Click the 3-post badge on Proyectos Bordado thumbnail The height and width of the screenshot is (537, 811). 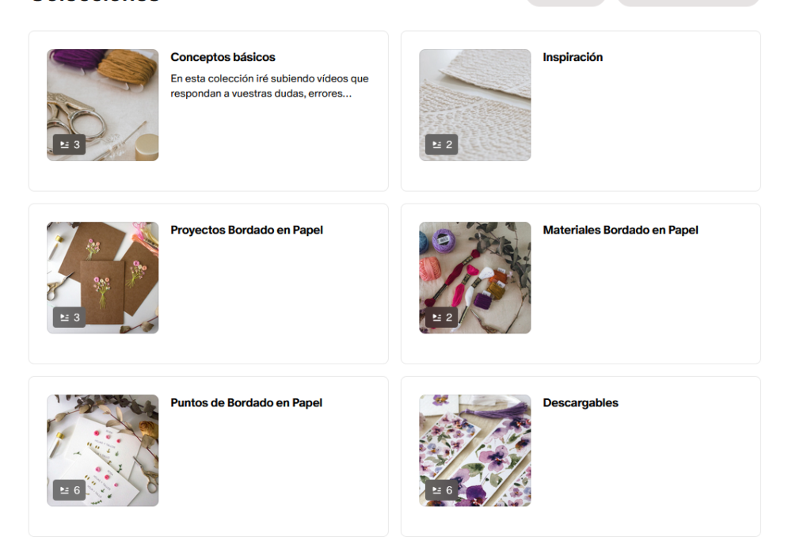tap(70, 317)
